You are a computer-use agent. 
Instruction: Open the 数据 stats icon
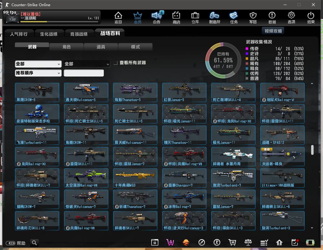(272, 18)
